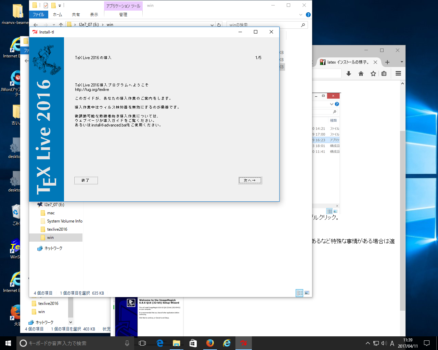Screen dimensions: 438x350
Task: Open the address bar history dropdown
Action: coord(212,25)
